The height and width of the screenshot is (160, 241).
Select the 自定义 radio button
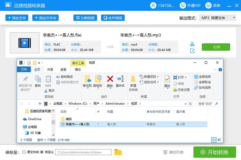41,152
